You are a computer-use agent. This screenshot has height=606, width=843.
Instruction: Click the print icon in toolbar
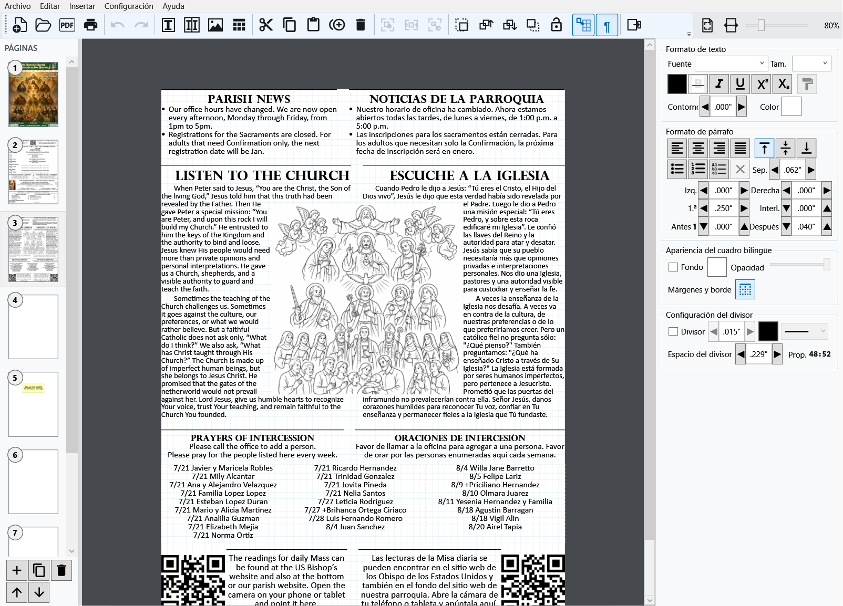coord(91,25)
